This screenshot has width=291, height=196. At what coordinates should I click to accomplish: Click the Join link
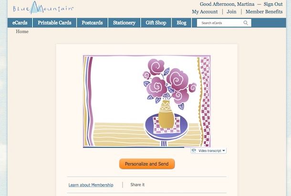tap(232, 12)
